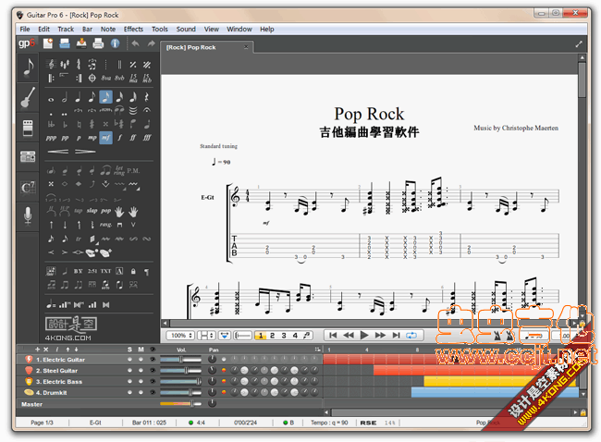Select the guitar instrument panel icon

(x=28, y=97)
